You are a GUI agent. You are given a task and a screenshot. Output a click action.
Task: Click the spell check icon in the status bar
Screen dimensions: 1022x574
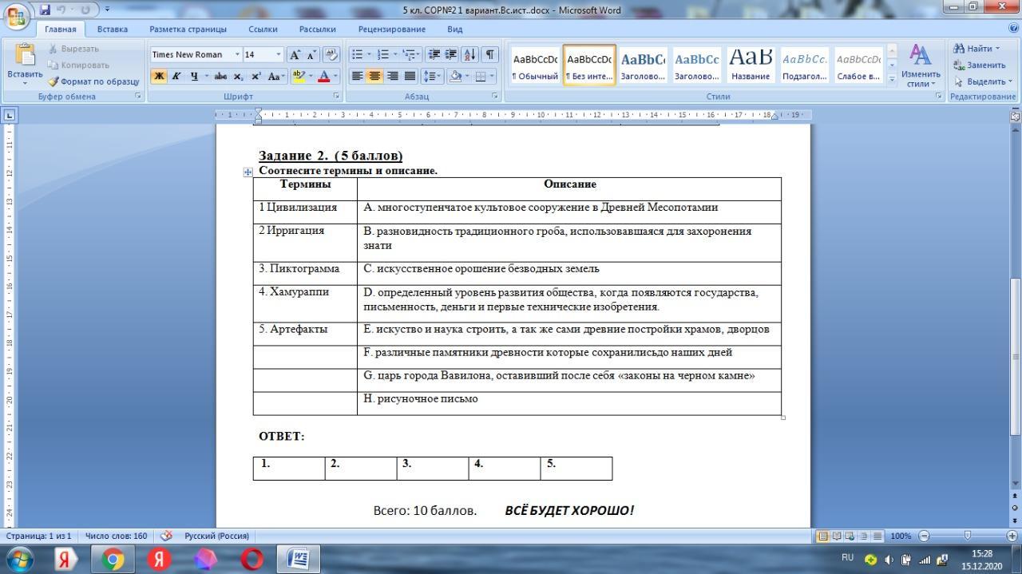click(x=167, y=536)
